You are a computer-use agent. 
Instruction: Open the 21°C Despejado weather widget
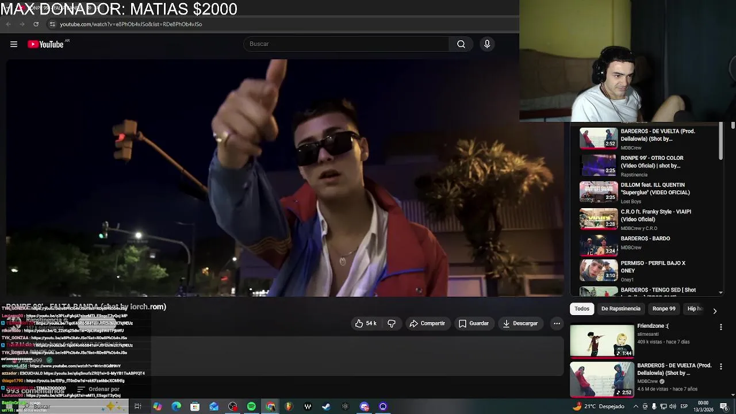click(598, 407)
